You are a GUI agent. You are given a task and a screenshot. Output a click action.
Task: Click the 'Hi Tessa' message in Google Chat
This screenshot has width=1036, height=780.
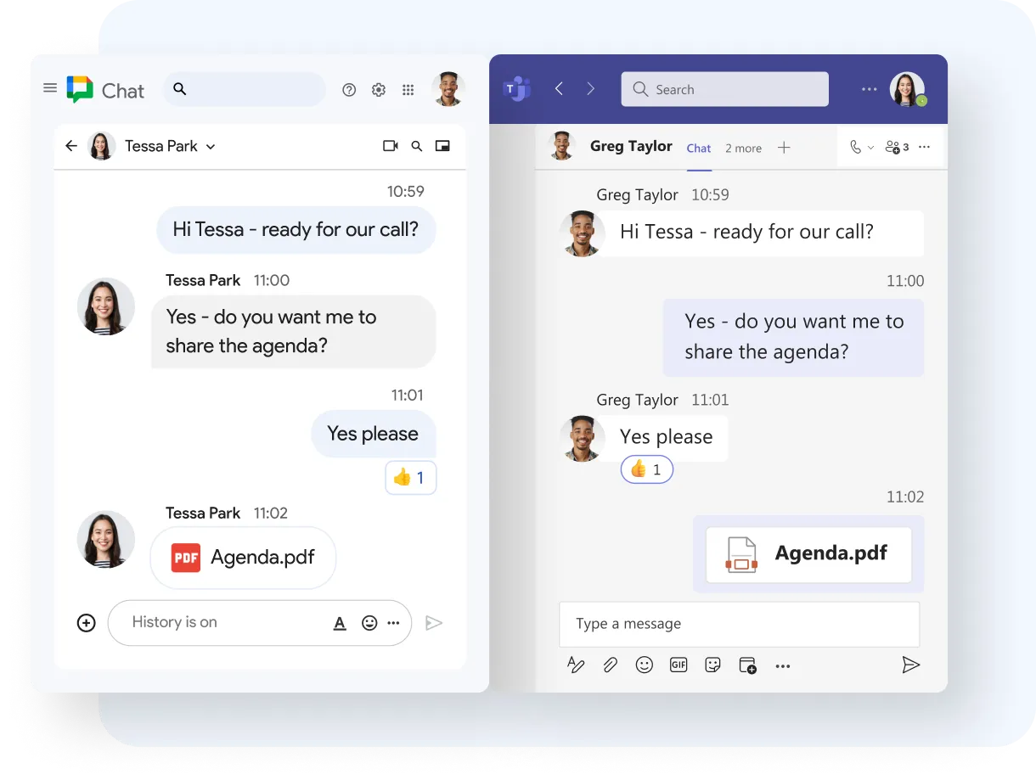click(x=296, y=229)
